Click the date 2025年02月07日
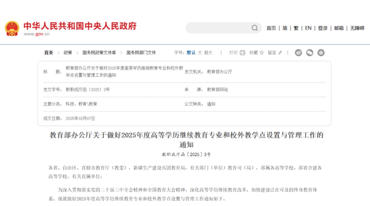Viewport: 370px width, 206px height. point(80,118)
